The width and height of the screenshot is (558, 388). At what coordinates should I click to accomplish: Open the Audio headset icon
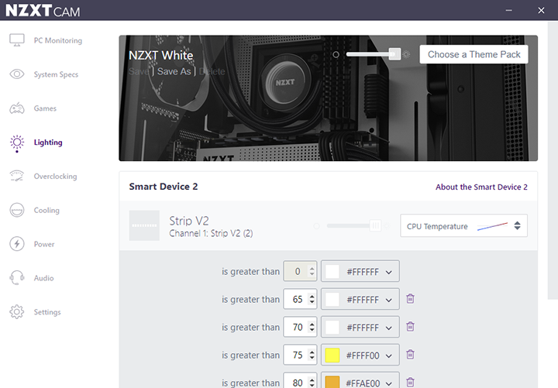[x=16, y=278]
